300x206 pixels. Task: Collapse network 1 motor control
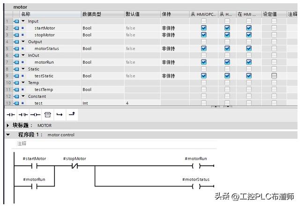point(8,135)
